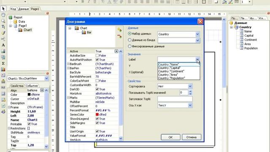Click the Continent field in data tree

tap(251, 40)
